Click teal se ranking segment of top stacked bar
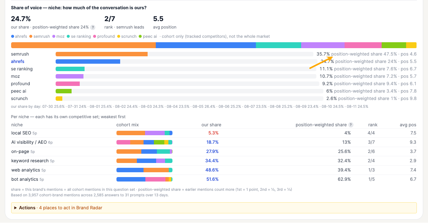Screen dimensions: 428x223 279,45
